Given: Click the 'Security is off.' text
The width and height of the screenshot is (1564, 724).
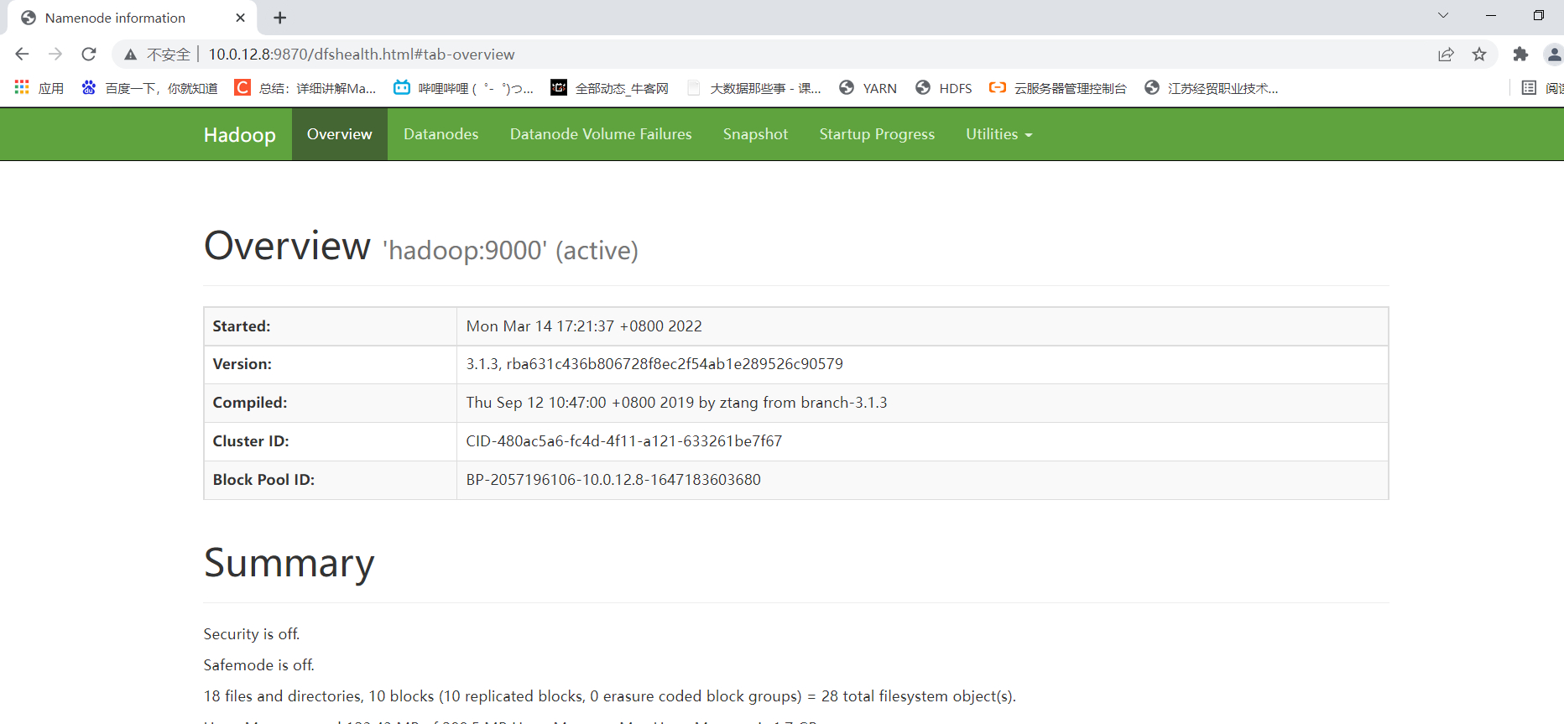Looking at the screenshot, I should click(x=252, y=634).
